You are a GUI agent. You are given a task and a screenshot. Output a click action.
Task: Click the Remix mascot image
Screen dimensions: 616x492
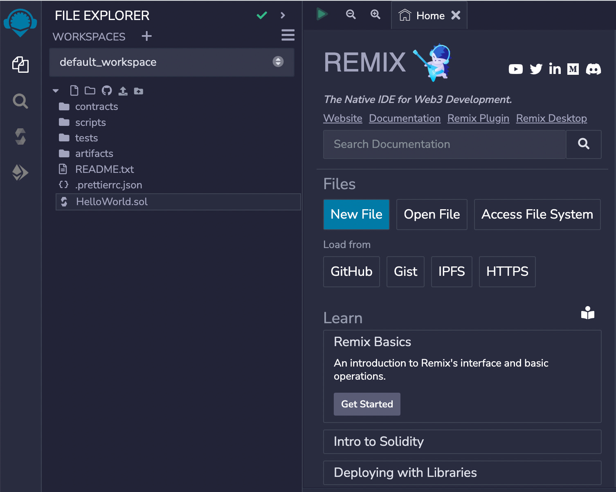coord(433,63)
